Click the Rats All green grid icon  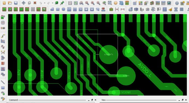pyautogui.click(x=76, y=3)
